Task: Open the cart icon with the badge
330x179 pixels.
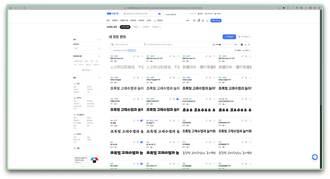Action: tap(199, 20)
